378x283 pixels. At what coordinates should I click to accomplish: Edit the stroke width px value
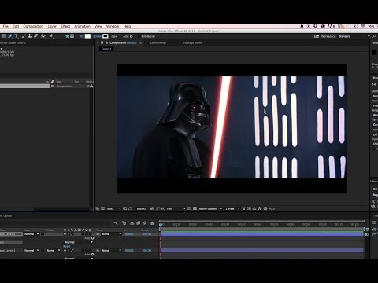coord(113,36)
